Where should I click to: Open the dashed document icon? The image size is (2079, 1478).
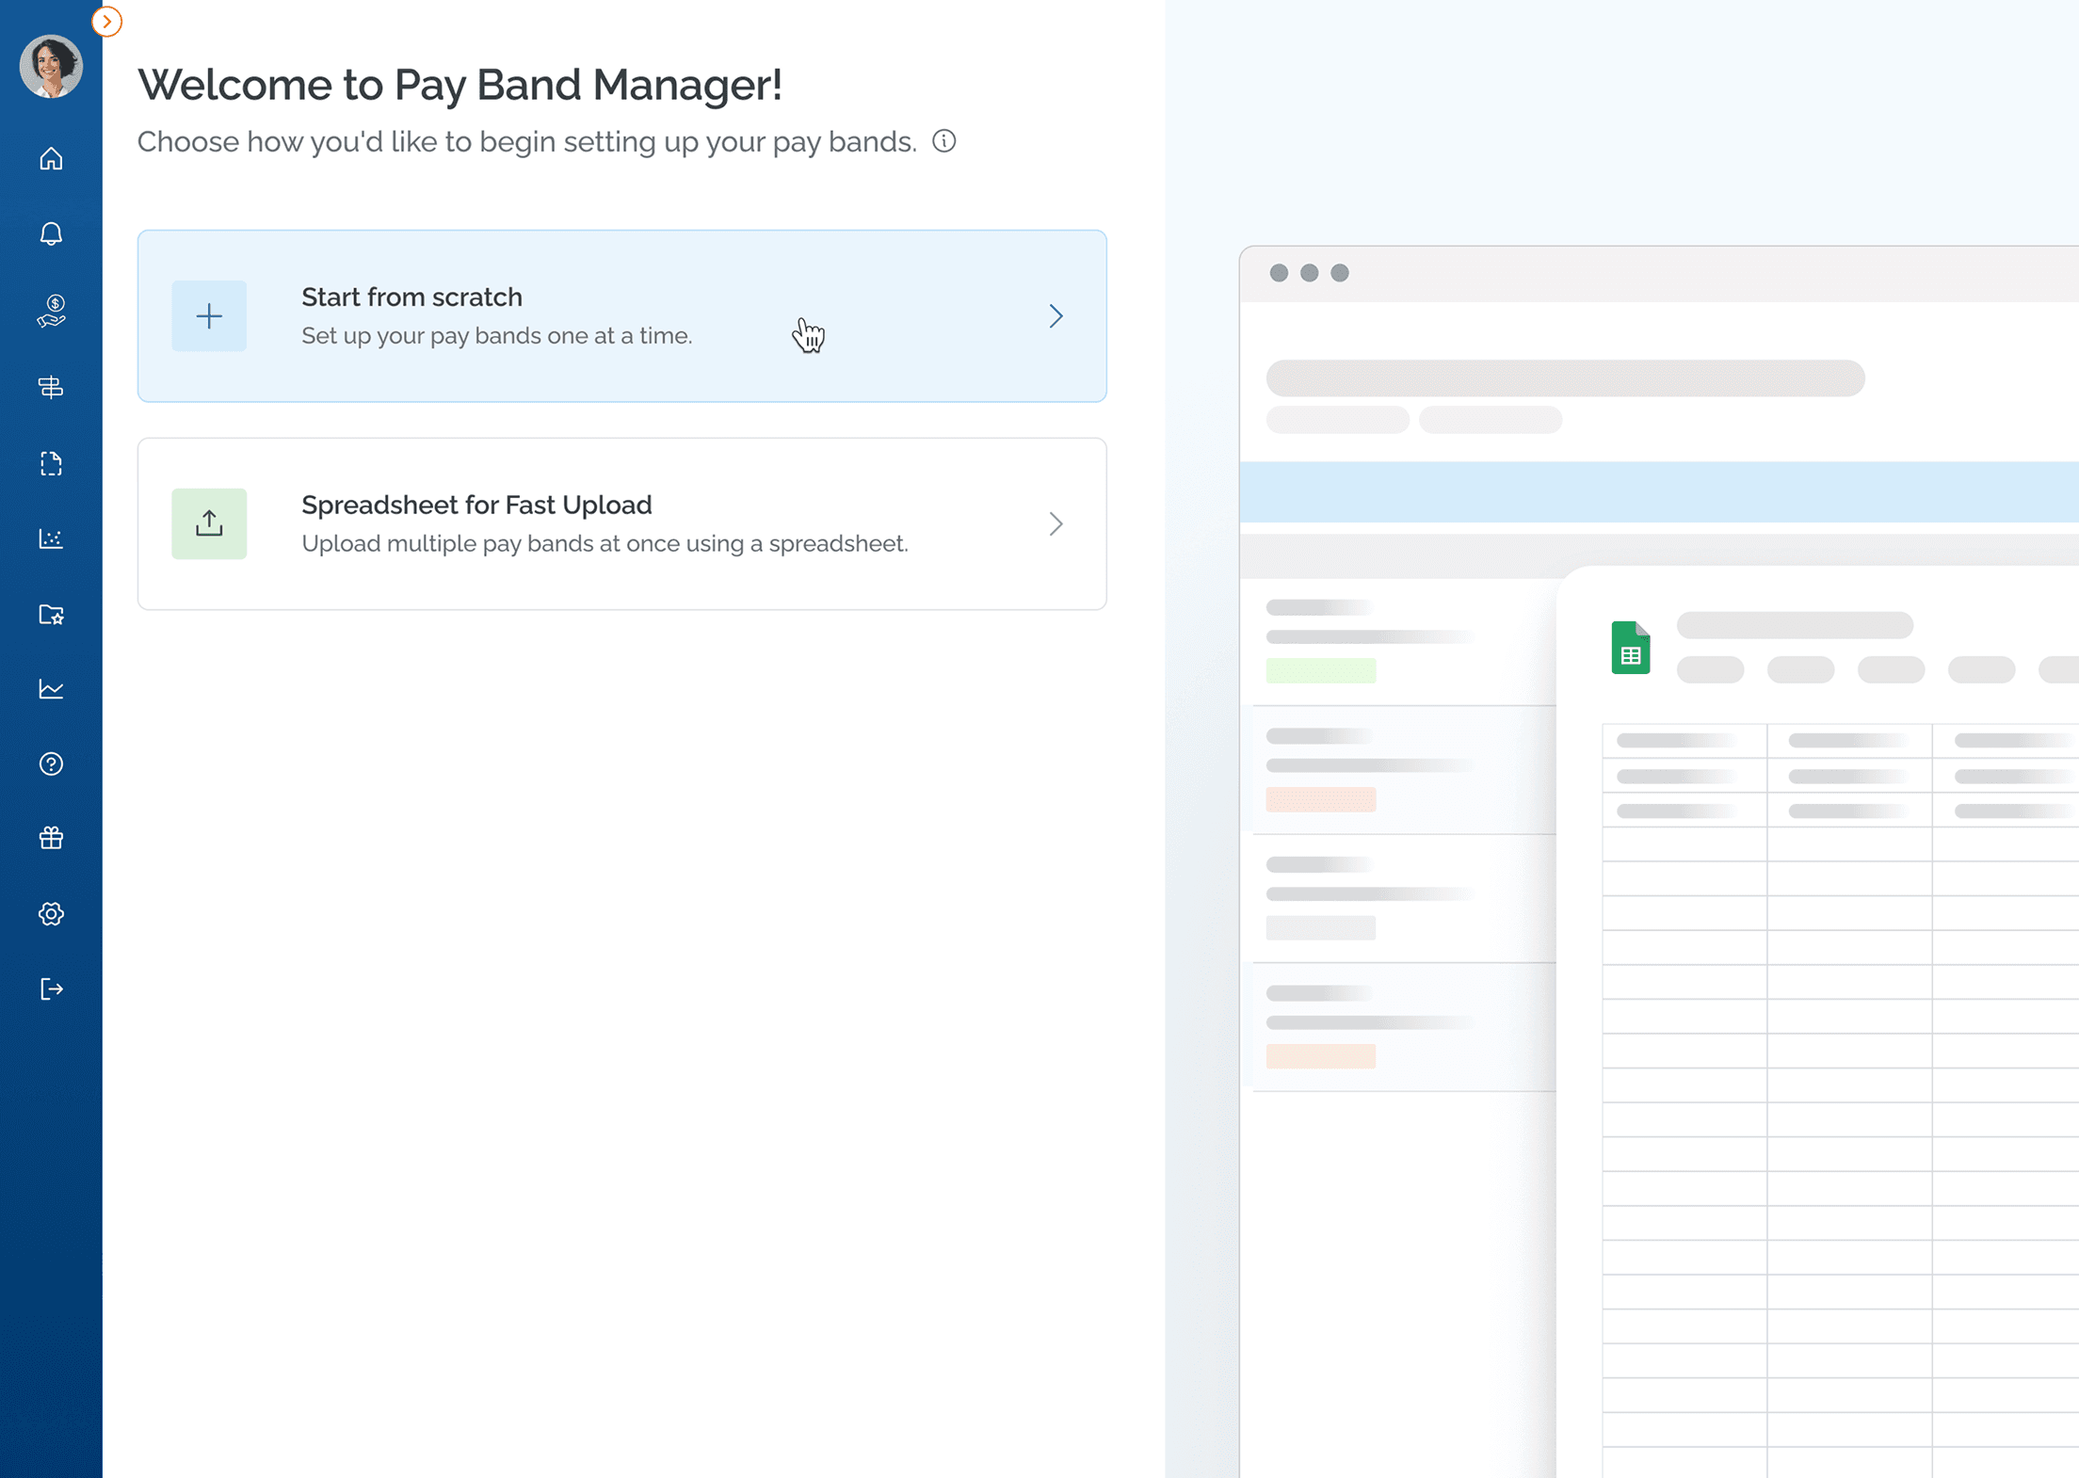click(x=51, y=463)
